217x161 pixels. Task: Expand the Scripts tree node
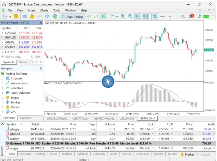3,98
